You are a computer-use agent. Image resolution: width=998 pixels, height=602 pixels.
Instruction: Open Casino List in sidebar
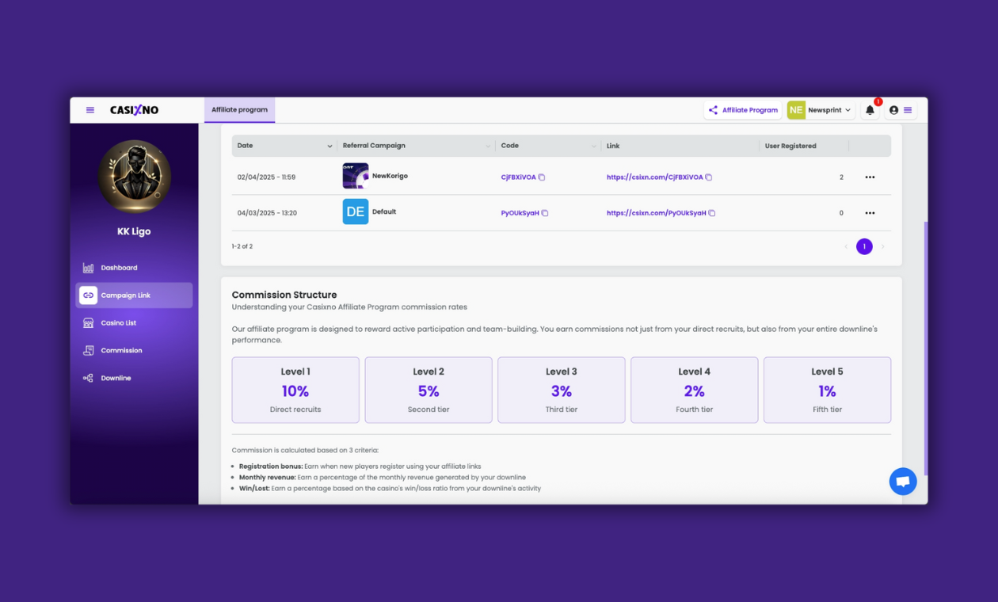134,323
